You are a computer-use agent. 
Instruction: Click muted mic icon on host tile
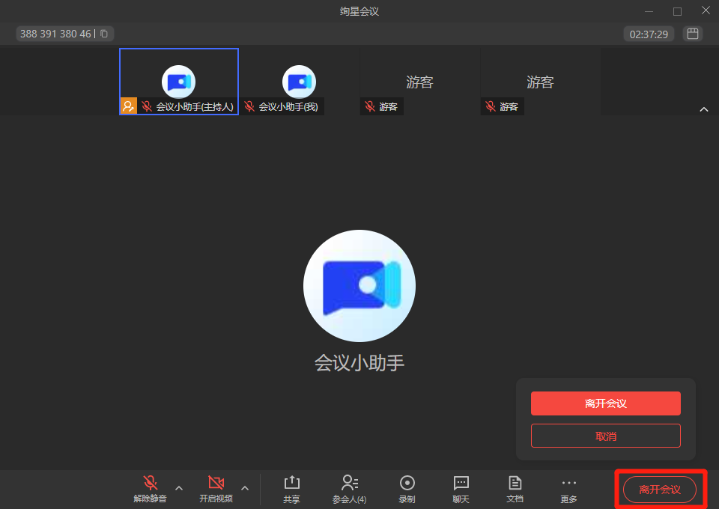click(x=147, y=107)
